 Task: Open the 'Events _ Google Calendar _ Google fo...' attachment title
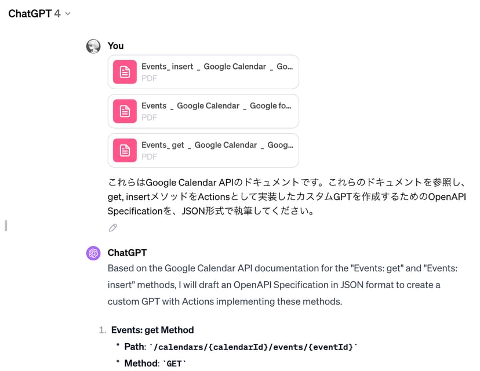point(216,106)
